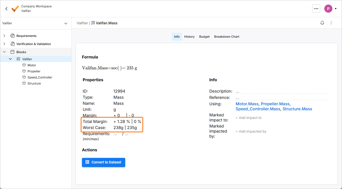Select the Structure block in tree
The width and height of the screenshot is (342, 189).
(x=34, y=83)
